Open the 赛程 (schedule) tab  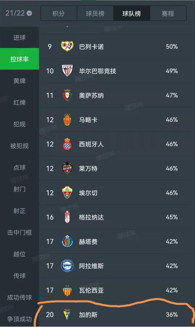click(168, 14)
